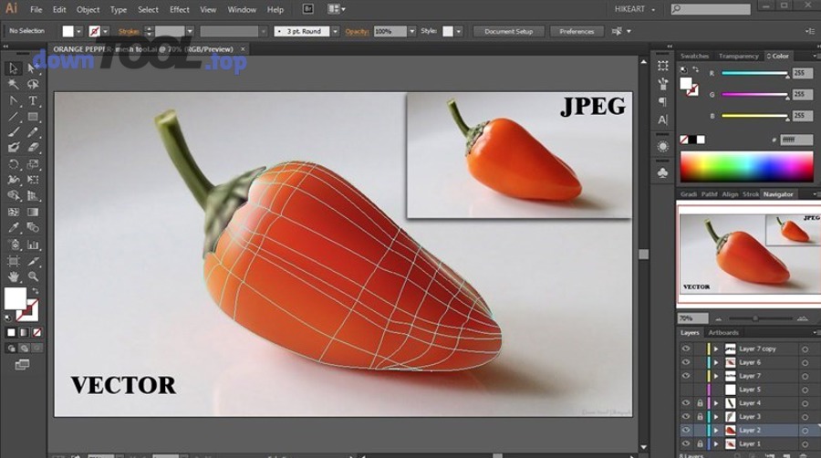Select the Rotate tool
Viewport: 821px width, 458px height.
pyautogui.click(x=13, y=164)
